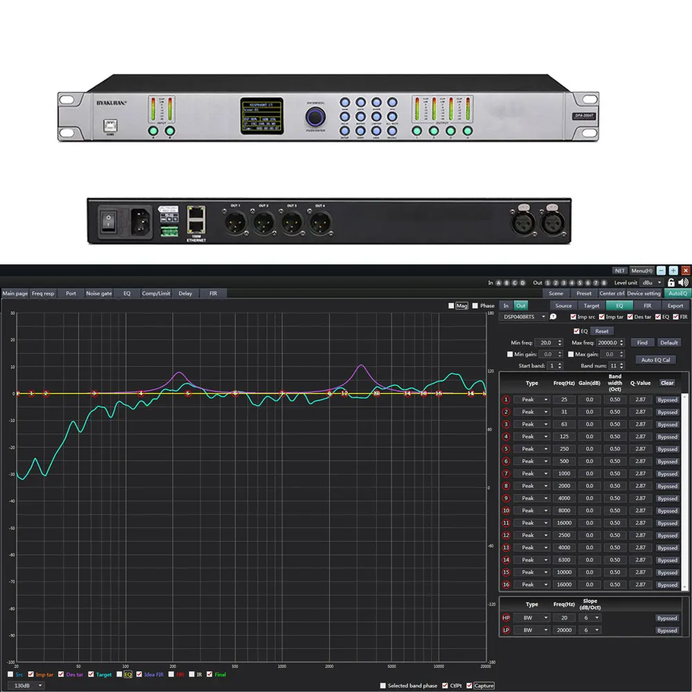Open the Freq resp tab

[43, 293]
